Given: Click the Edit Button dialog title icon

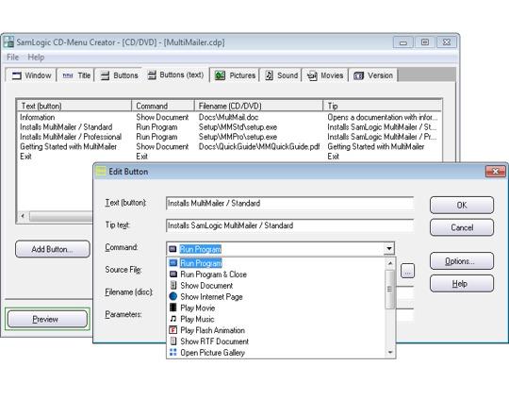Looking at the screenshot, I should (x=101, y=172).
